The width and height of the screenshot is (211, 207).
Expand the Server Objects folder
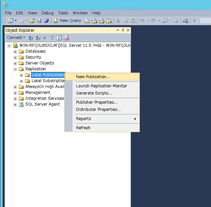(x=15, y=63)
